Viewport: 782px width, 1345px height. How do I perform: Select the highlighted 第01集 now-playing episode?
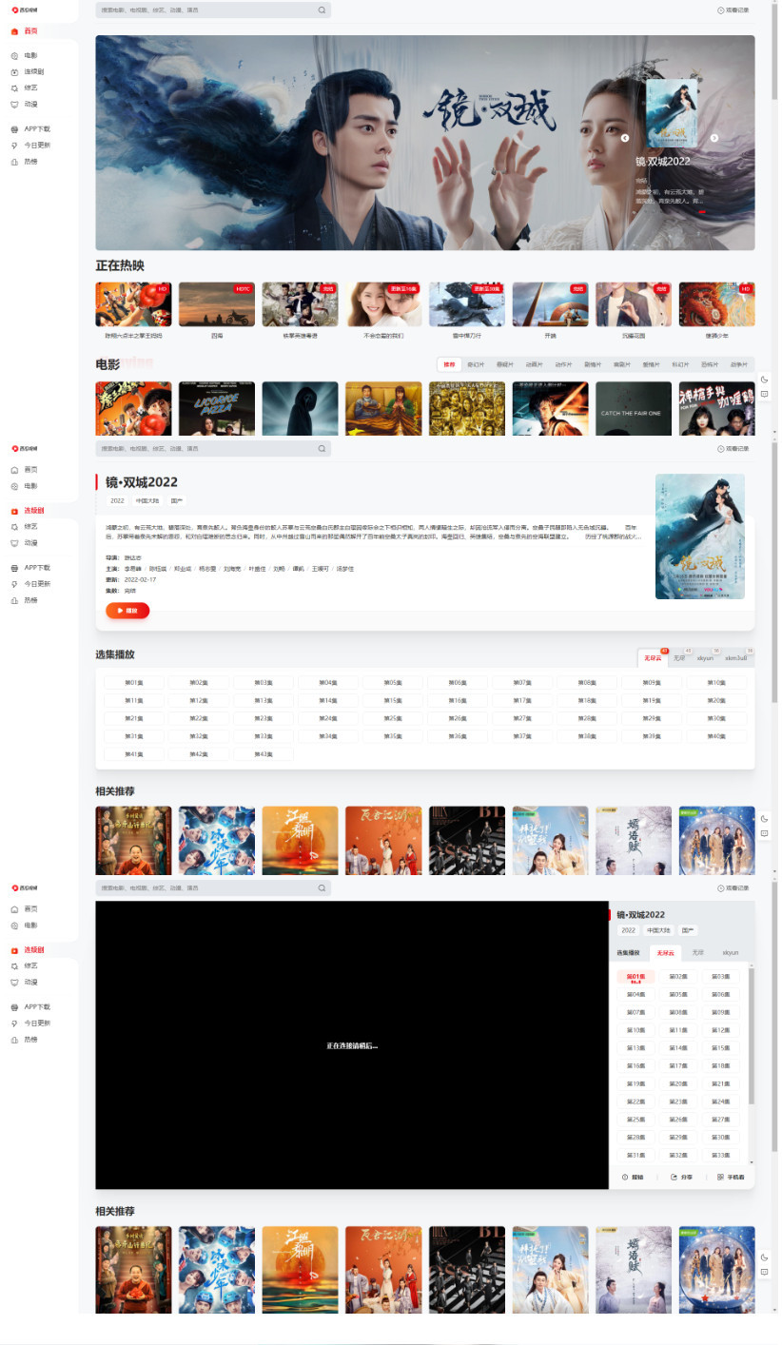[x=635, y=977]
